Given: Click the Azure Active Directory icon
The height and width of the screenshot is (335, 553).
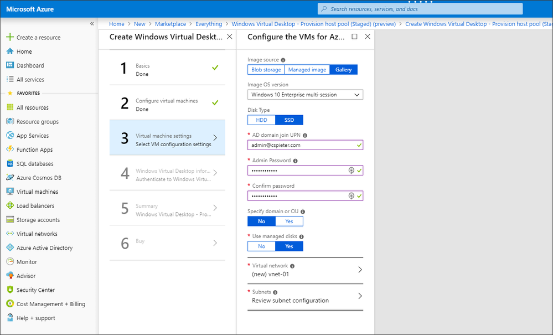Looking at the screenshot, I should pos(10,248).
